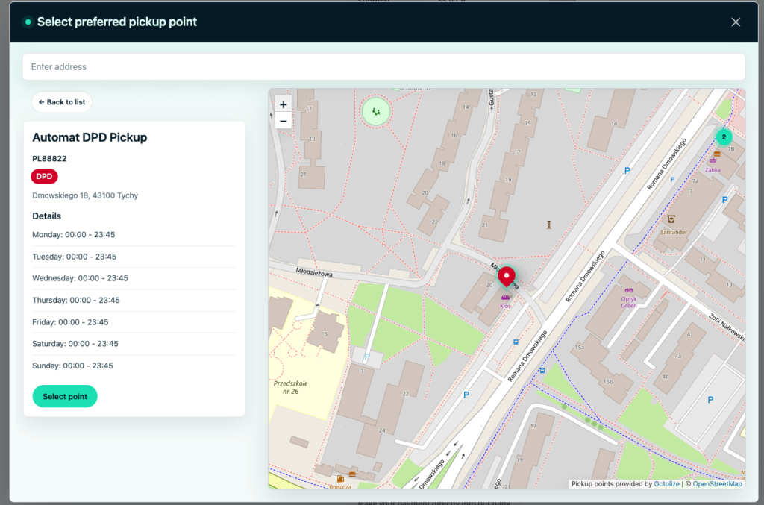Click the Optyk Green glasses icon

[628, 291]
